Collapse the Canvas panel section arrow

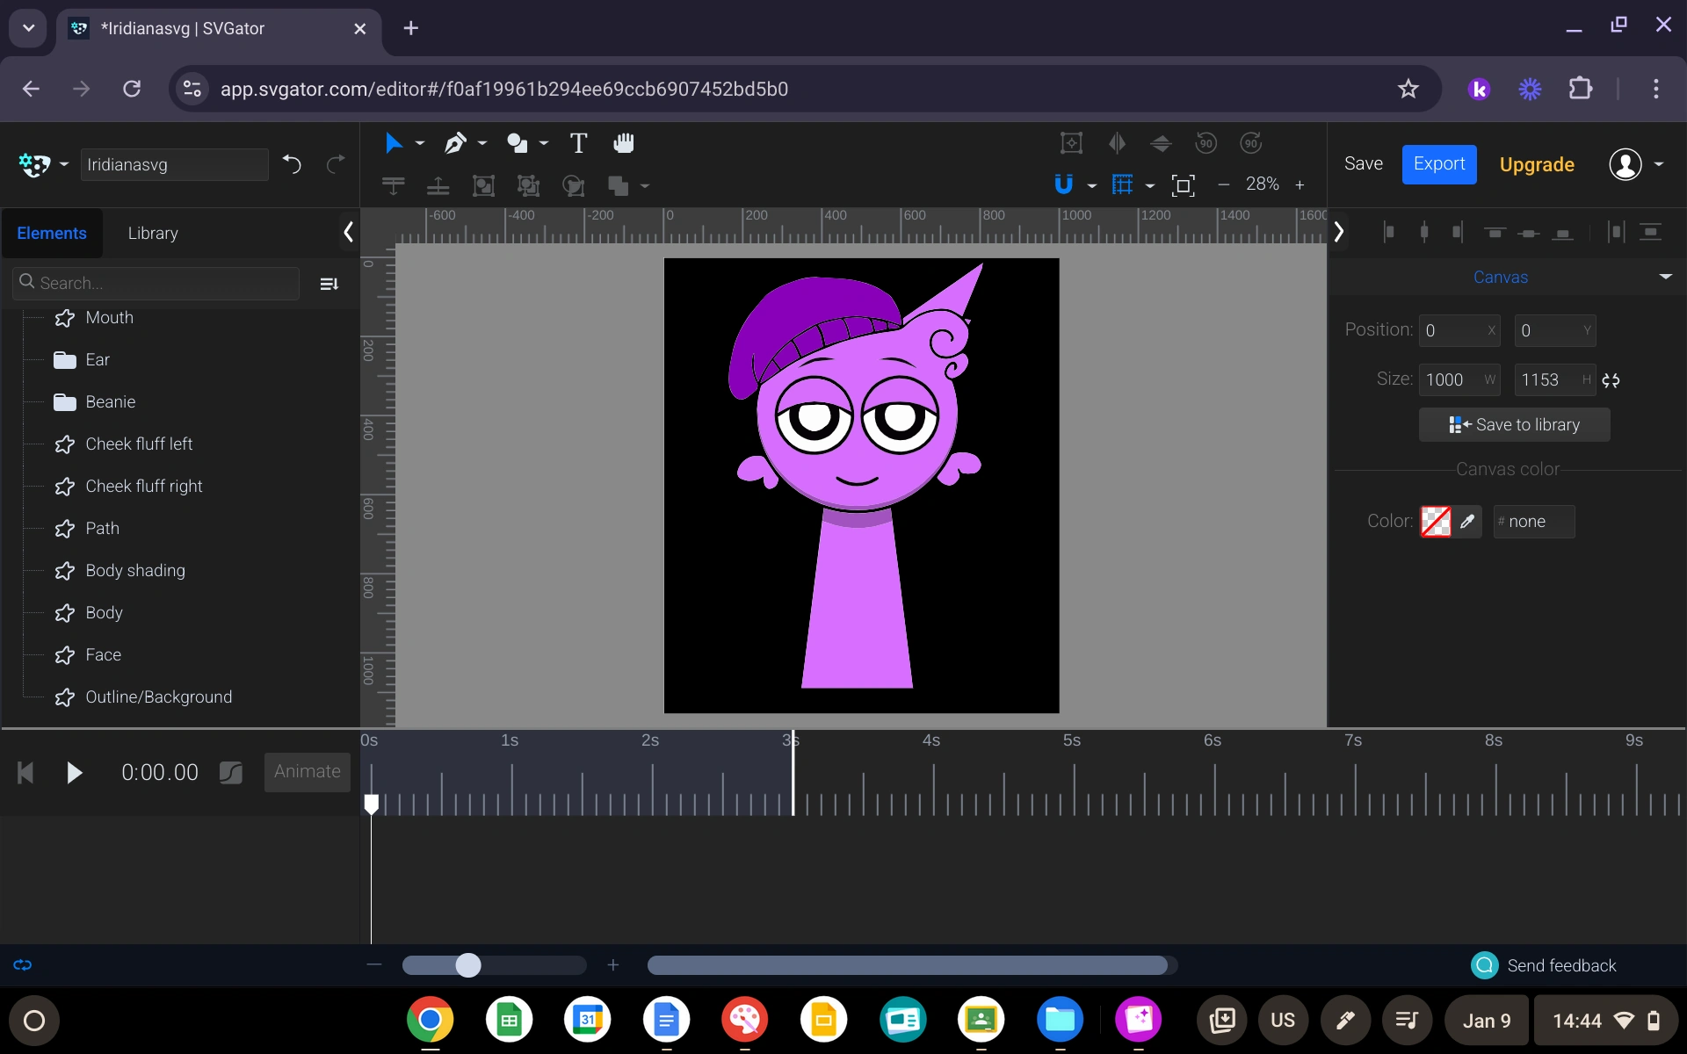click(1665, 277)
